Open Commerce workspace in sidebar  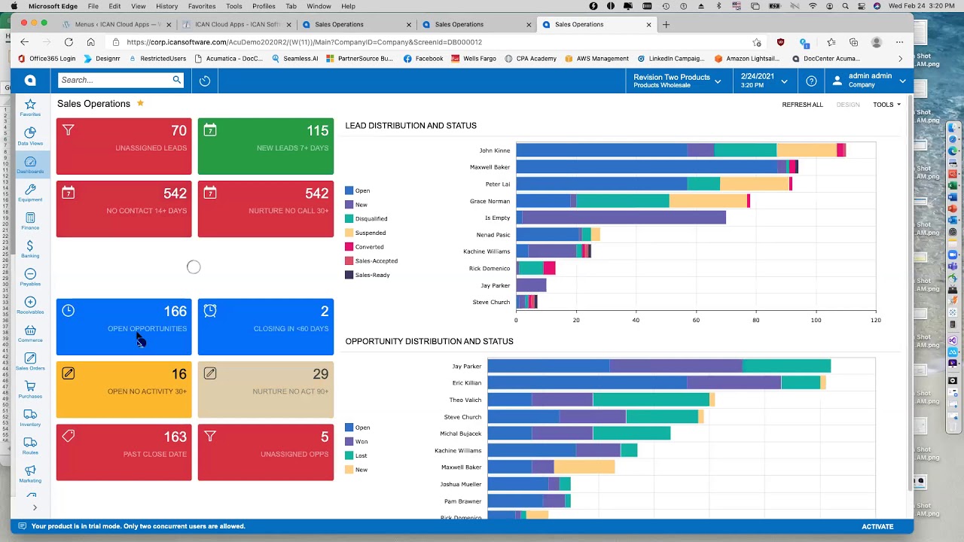click(x=30, y=333)
